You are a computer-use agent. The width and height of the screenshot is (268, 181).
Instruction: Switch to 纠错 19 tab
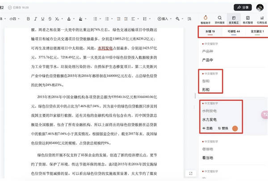pyautogui.click(x=210, y=32)
